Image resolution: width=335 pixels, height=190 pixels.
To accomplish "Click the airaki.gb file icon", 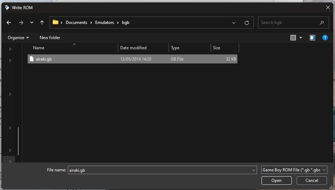I will [x=32, y=59].
